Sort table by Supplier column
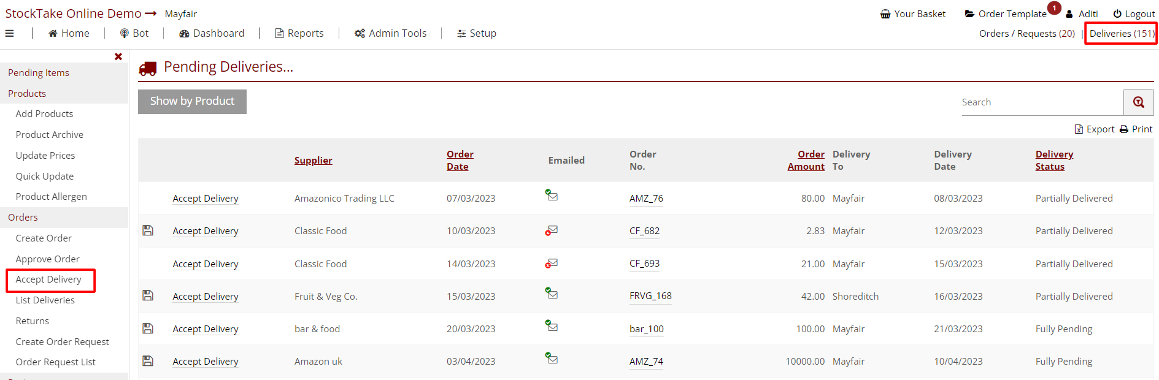 click(313, 161)
